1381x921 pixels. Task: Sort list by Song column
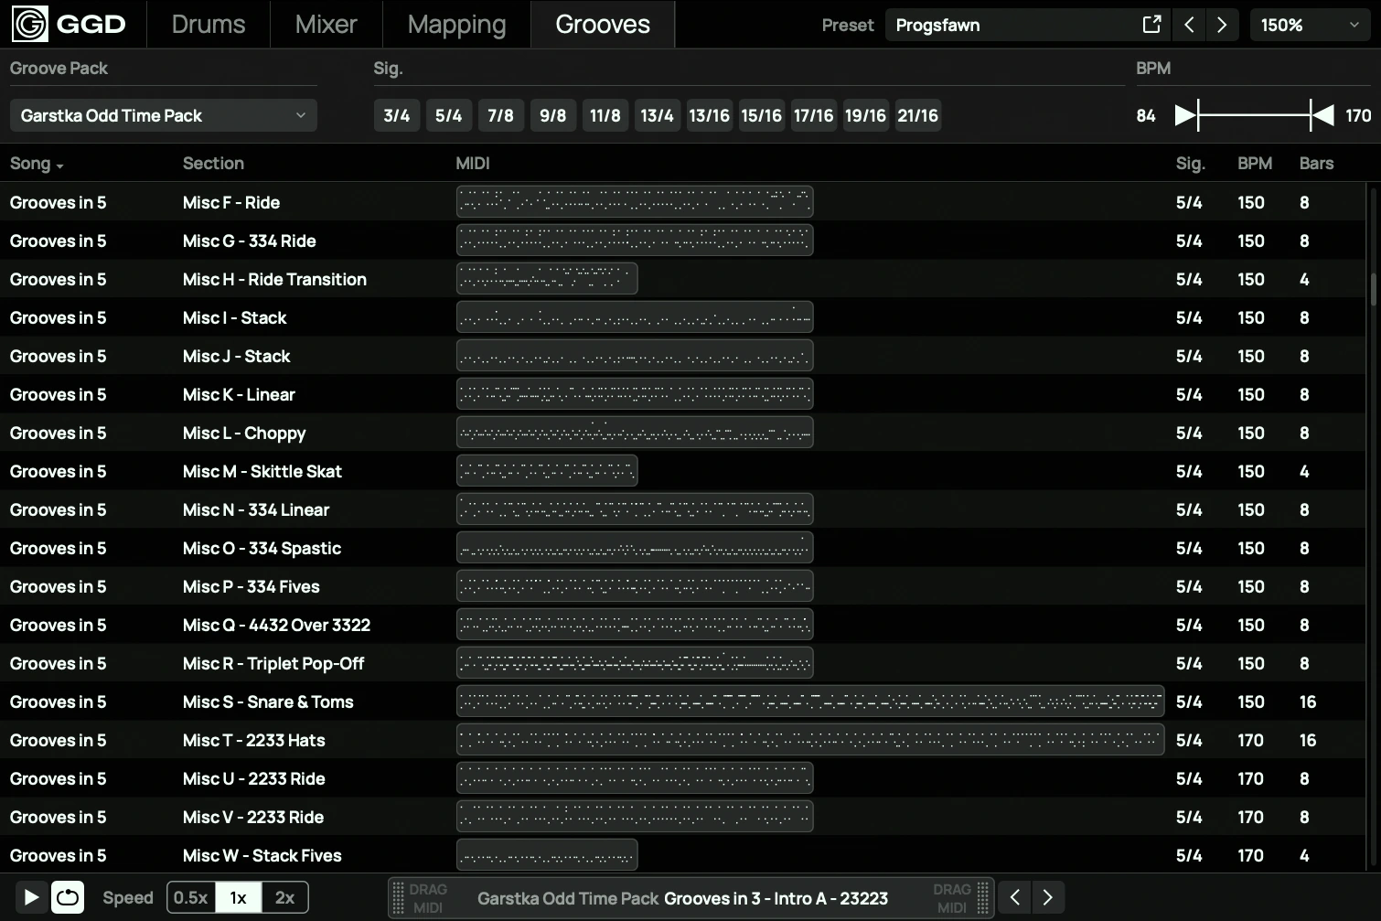37,164
